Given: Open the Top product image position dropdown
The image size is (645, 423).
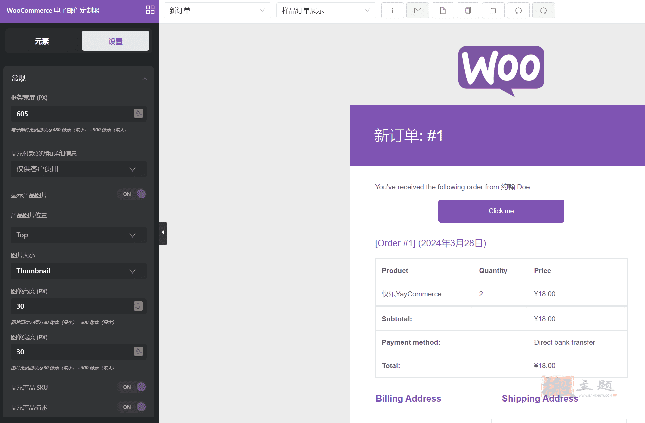Looking at the screenshot, I should 79,235.
